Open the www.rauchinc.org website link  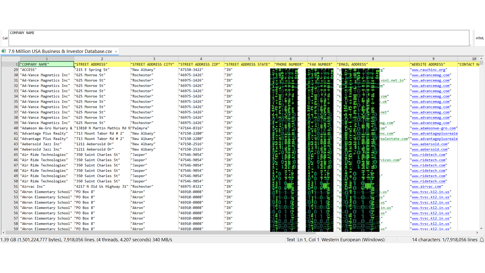428,70
